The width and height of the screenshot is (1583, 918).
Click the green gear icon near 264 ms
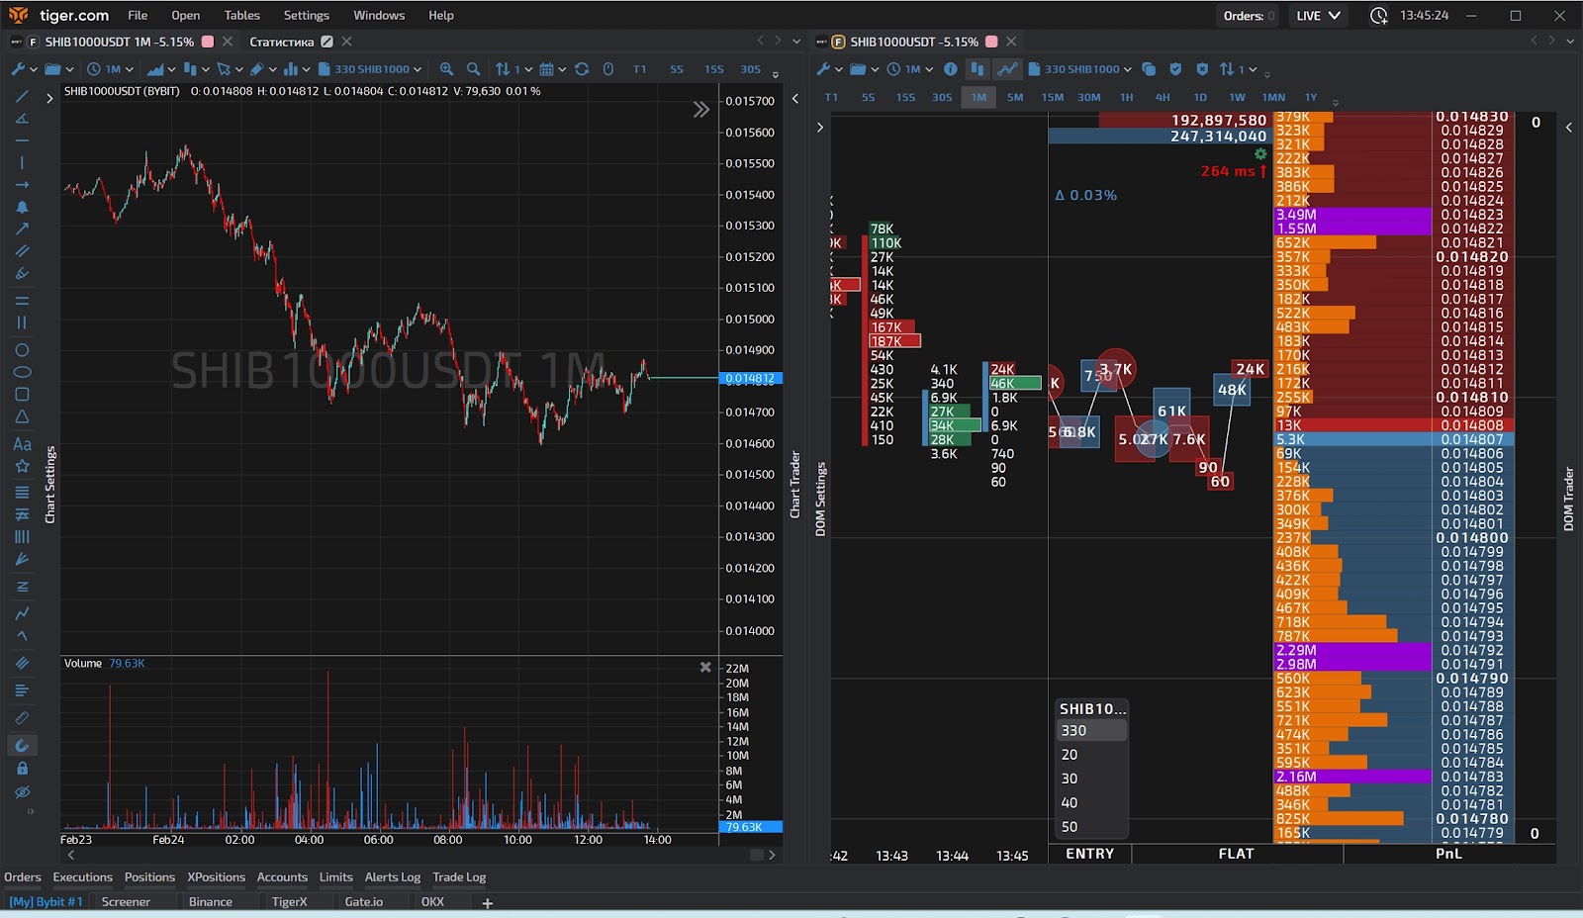1260,154
